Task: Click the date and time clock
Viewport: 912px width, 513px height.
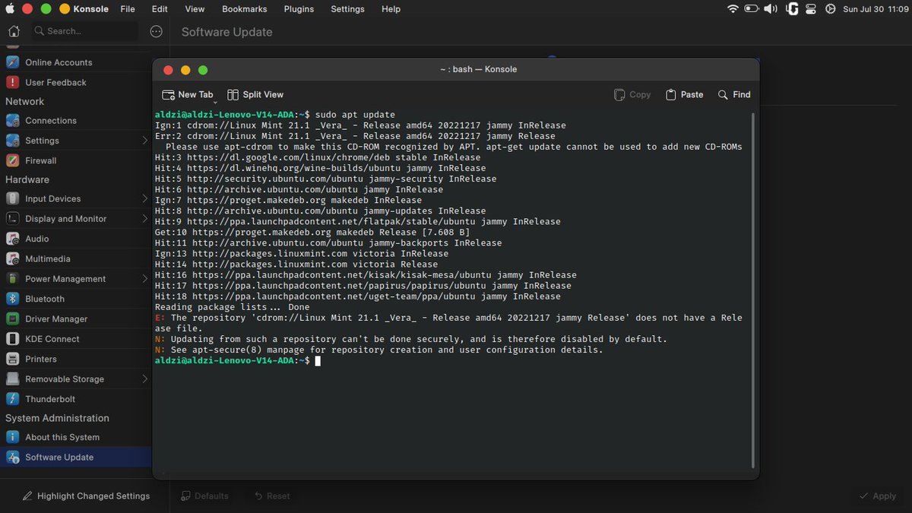Action: pyautogui.click(x=876, y=9)
